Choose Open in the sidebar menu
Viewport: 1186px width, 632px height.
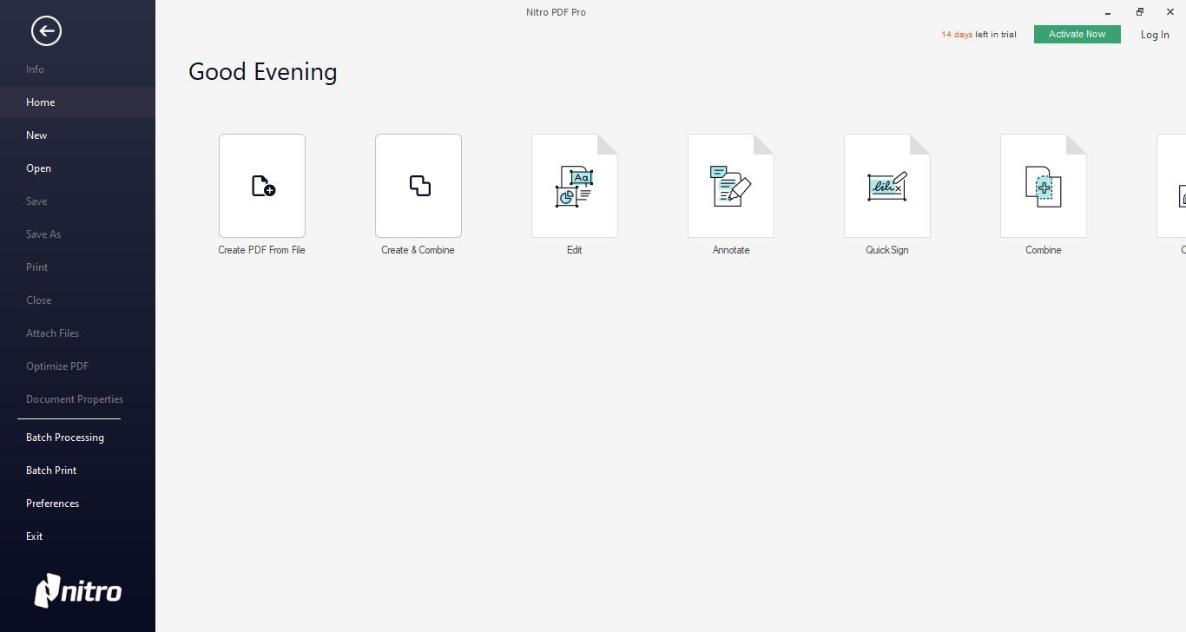click(77, 168)
